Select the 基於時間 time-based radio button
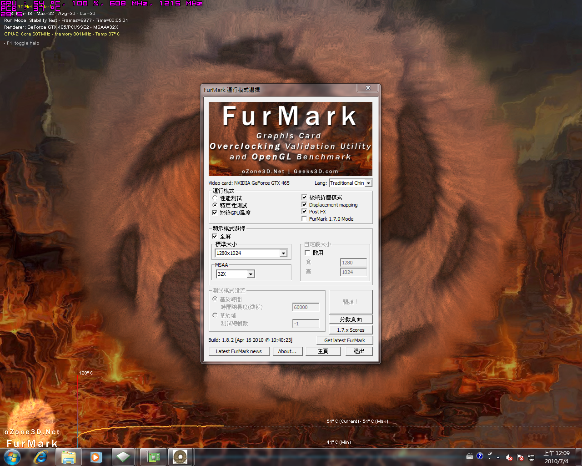 tap(215, 299)
